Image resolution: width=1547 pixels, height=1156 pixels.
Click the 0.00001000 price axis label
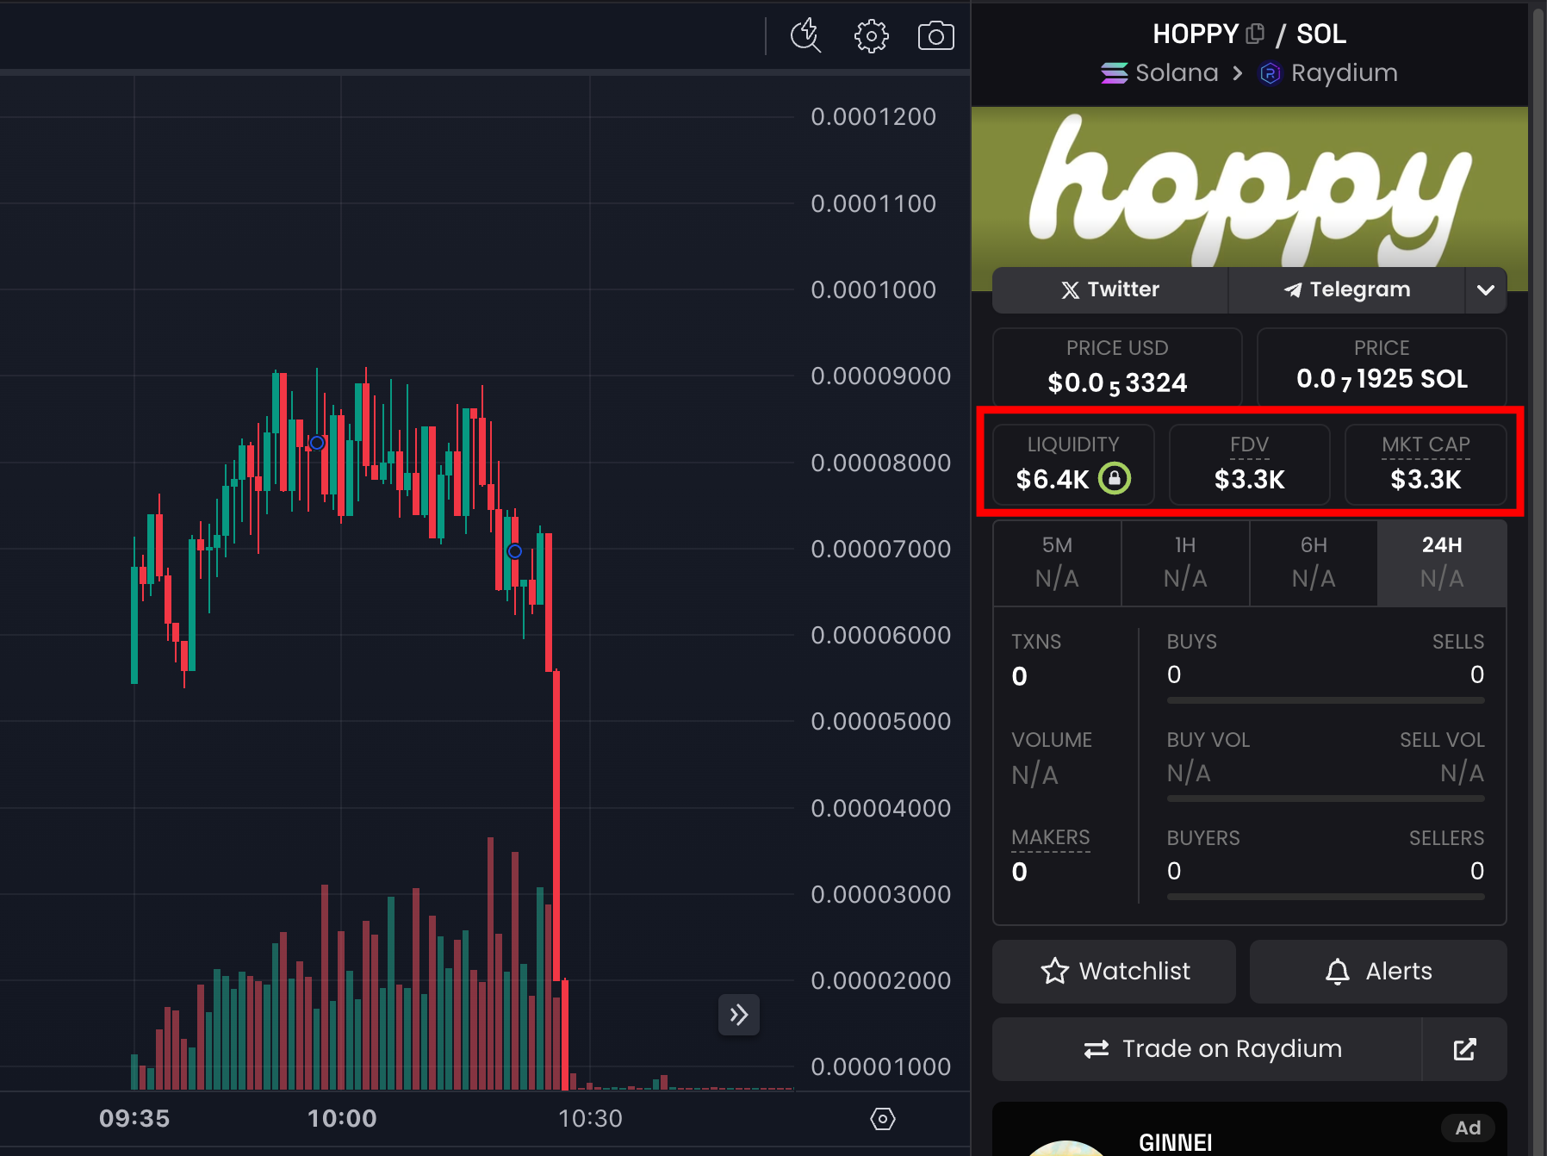tap(880, 1066)
